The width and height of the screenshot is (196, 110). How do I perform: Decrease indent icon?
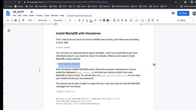pyautogui.click(x=149, y=20)
